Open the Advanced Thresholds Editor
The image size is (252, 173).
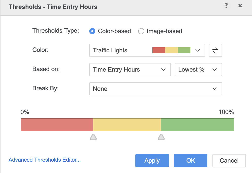tap(45, 160)
